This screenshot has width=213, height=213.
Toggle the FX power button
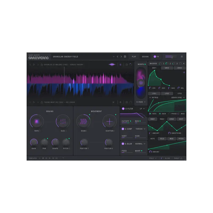coord(155,57)
